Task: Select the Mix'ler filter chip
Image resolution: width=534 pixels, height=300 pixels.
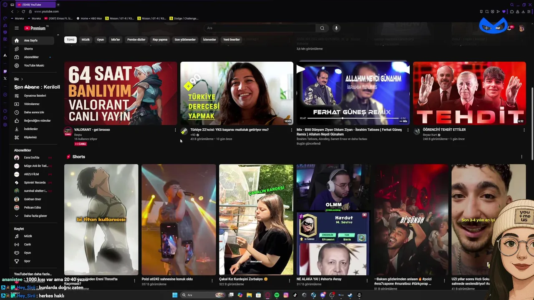Action: pos(116,40)
